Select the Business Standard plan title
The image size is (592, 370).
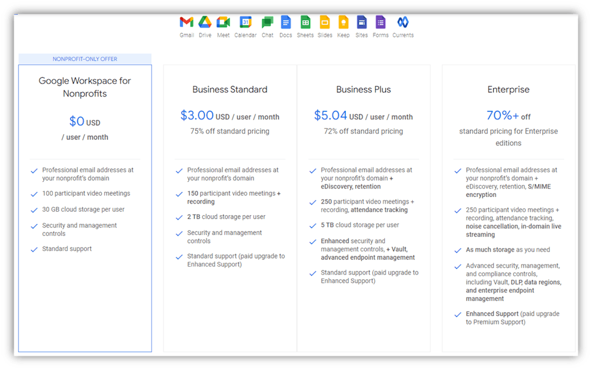tap(230, 90)
